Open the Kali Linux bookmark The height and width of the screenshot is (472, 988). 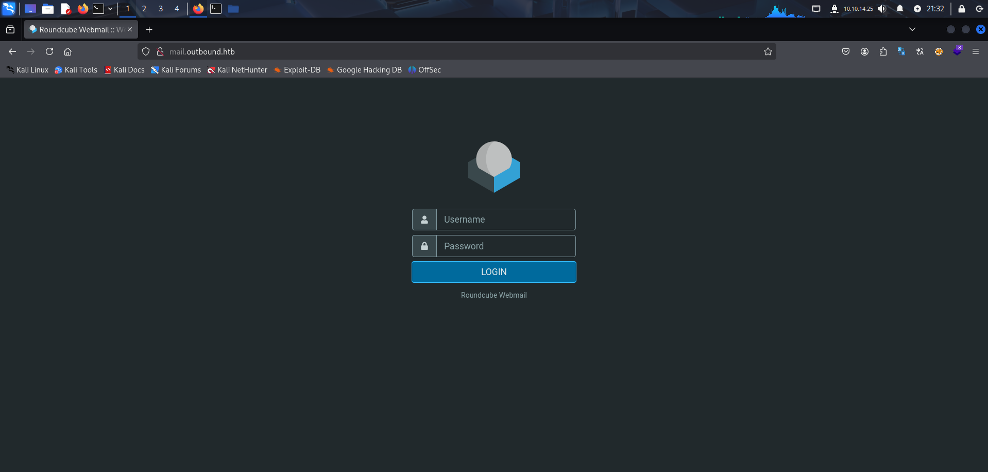[27, 70]
